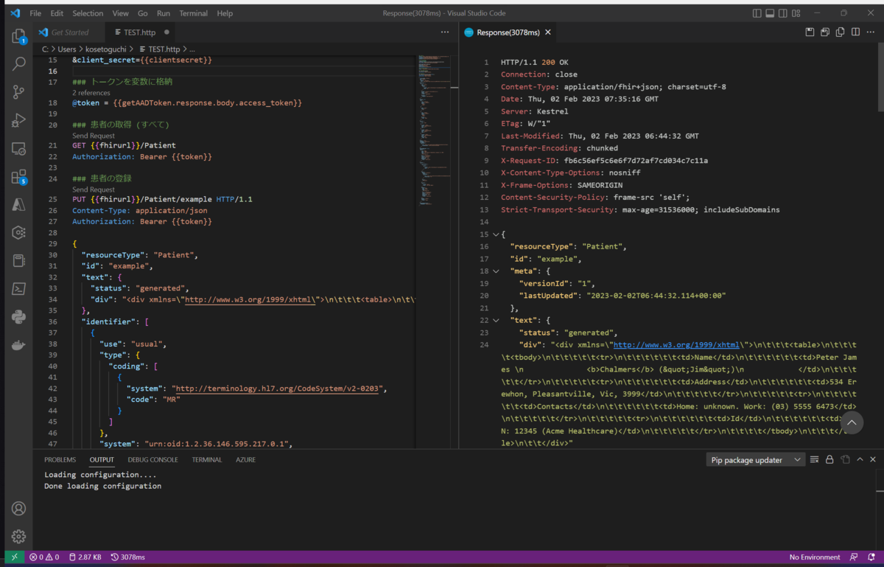Image resolution: width=884 pixels, height=567 pixels.
Task: Open the Python icon in activity bar
Action: 19,317
